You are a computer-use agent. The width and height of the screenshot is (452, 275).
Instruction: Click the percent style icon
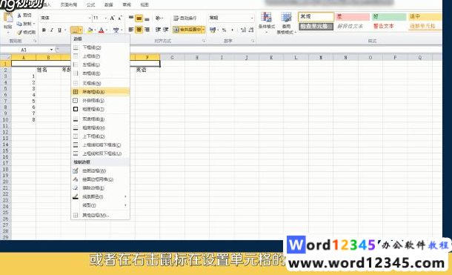224,30
